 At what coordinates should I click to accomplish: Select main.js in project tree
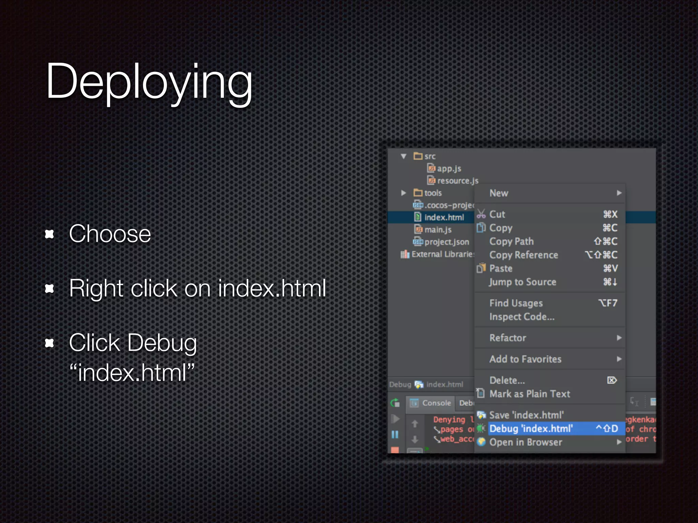coord(438,230)
